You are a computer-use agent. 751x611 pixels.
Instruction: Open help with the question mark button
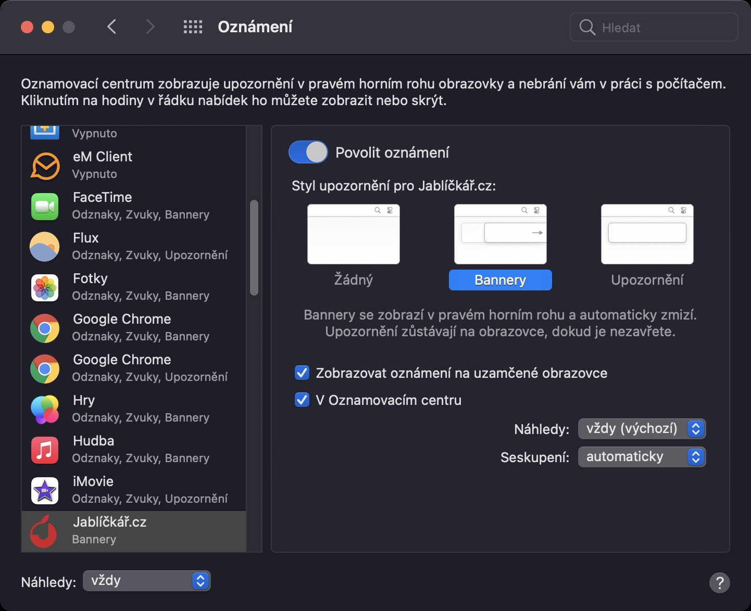[x=719, y=583]
